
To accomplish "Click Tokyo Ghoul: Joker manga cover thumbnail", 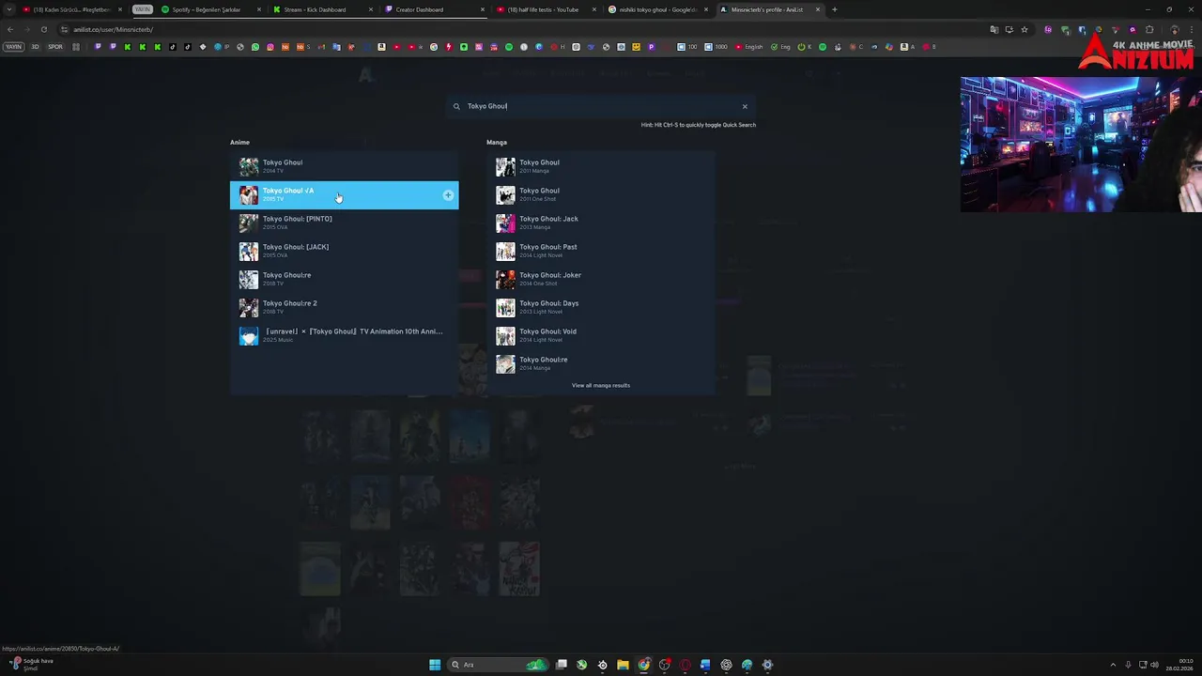I will click(x=505, y=279).
